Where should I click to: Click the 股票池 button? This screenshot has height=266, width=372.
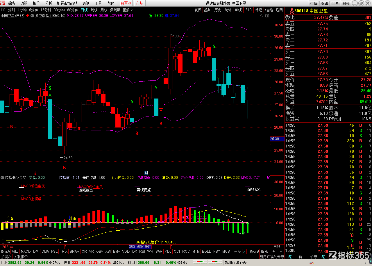click(126, 3)
